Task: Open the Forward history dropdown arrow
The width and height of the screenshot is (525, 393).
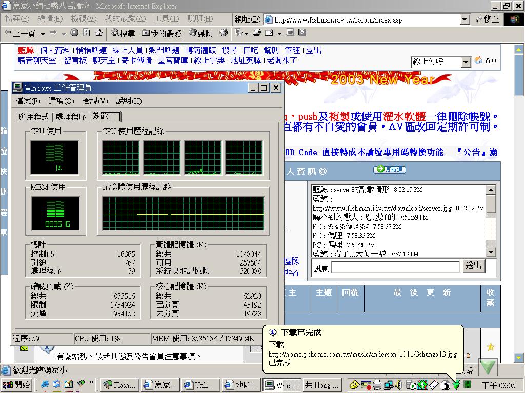Action: tap(64, 33)
